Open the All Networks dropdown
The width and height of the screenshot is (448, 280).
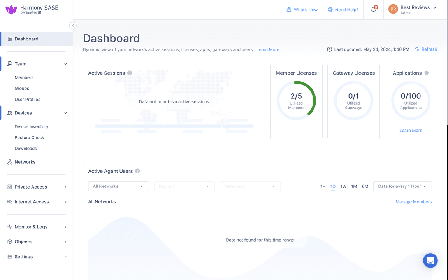tap(118, 186)
